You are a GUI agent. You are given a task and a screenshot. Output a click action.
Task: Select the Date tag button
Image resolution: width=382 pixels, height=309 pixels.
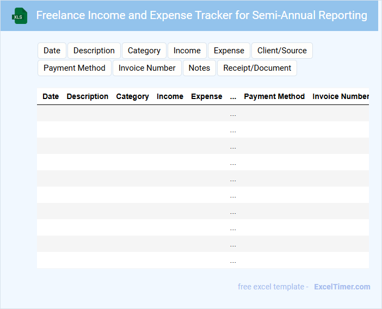[x=52, y=51]
